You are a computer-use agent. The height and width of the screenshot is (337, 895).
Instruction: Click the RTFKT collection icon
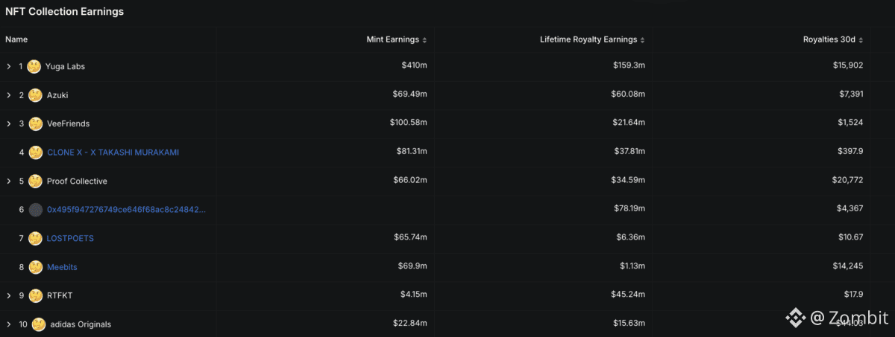point(35,295)
